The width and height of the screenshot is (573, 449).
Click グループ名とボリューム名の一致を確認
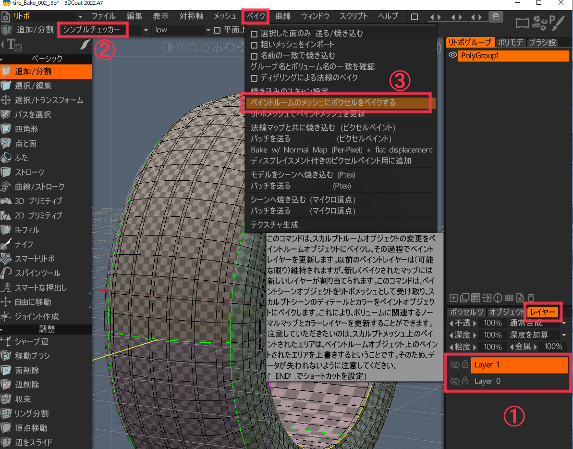[x=313, y=66]
